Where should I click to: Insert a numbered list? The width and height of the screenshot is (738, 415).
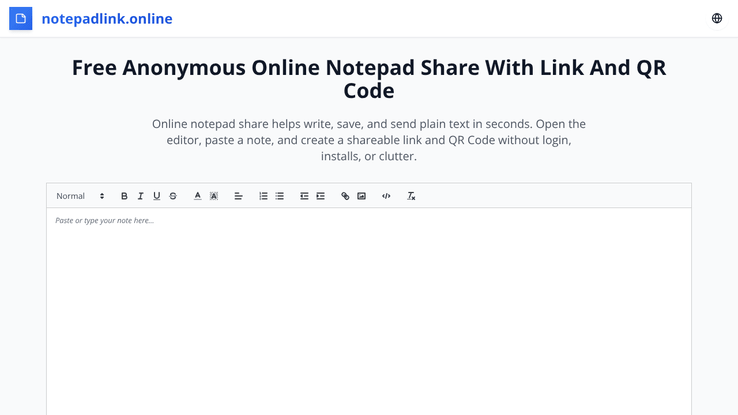(263, 196)
